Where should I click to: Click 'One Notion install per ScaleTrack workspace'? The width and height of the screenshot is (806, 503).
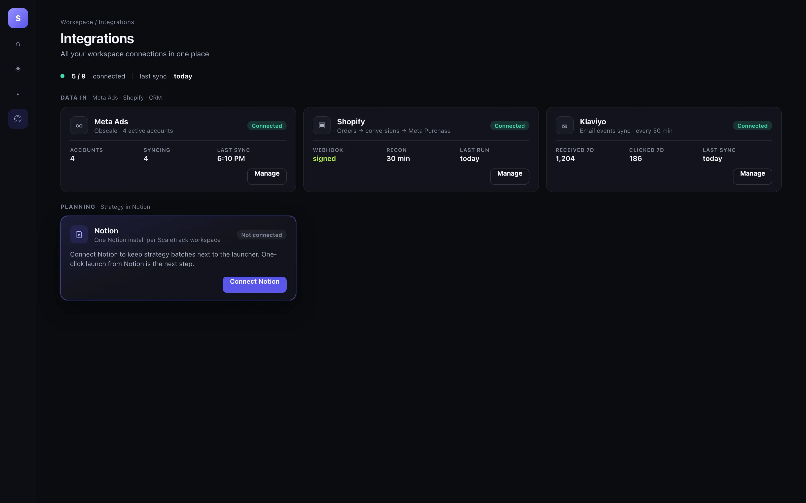point(157,240)
